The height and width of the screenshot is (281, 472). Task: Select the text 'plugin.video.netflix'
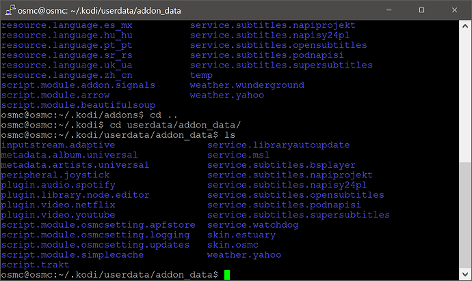click(58, 205)
